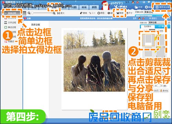Open the 切换分类 简单边框 dropdown in dialog
Image resolution: width=172 pixels, height=124 pixels.
click(159, 22)
